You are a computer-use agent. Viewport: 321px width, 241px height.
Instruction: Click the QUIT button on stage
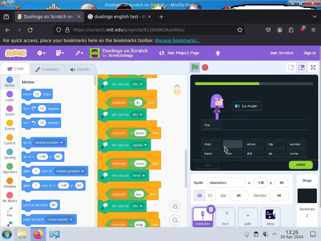208,165
